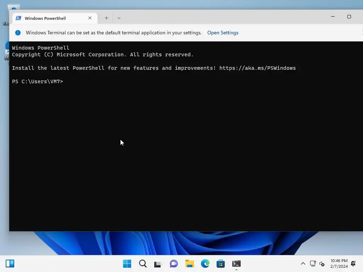Launch Microsoft Edge from taskbar
363x272 pixels.
pos(205,263)
